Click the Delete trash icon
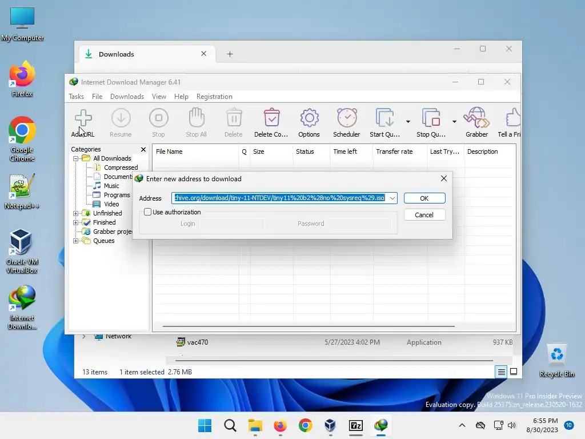Screen dimensions: 585x439 234,118
